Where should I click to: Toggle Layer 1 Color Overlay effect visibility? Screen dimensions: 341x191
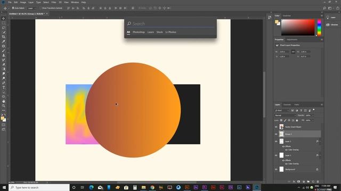click(286, 164)
